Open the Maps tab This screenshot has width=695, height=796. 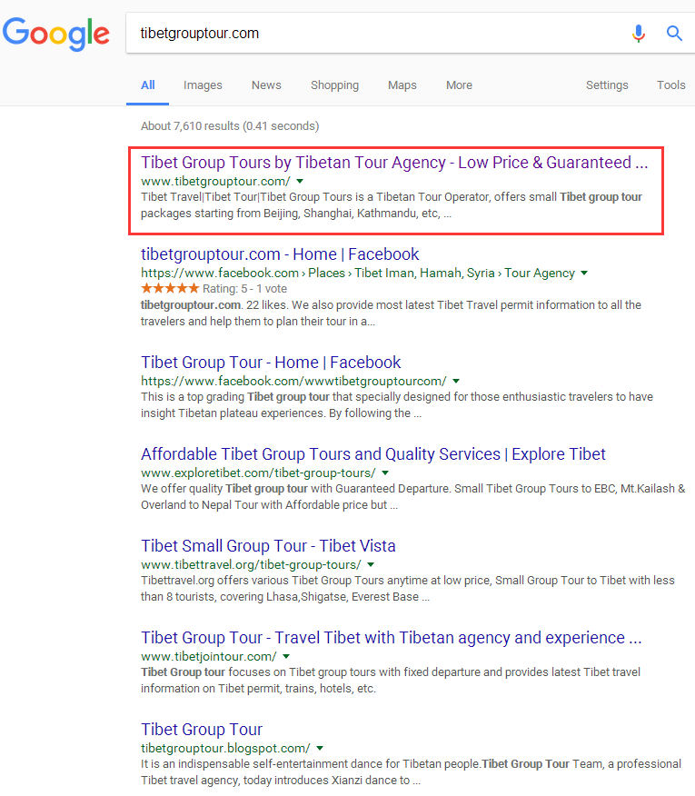[x=402, y=85]
